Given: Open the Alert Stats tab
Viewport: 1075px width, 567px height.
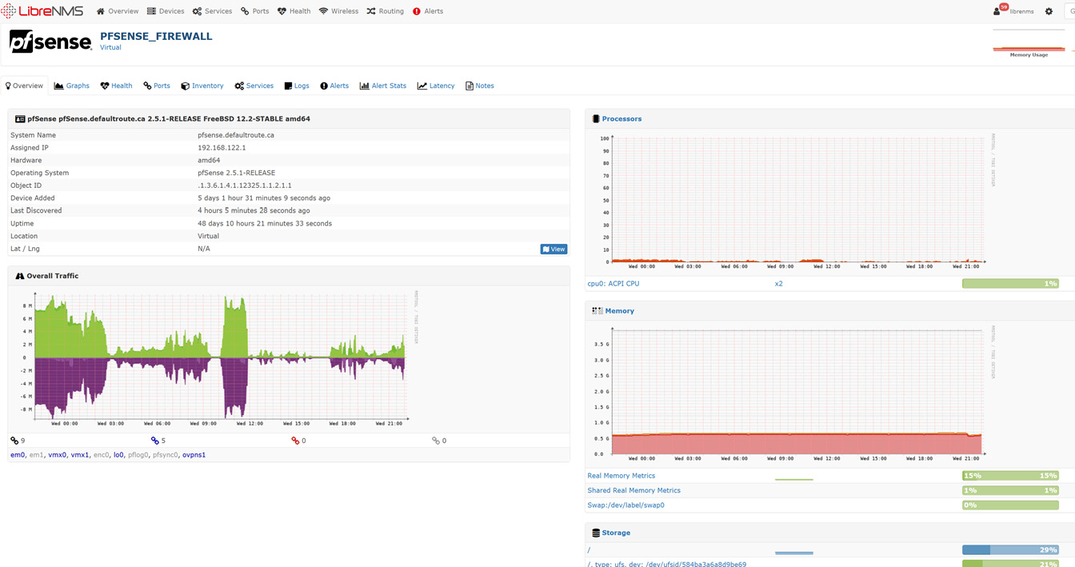Looking at the screenshot, I should 383,86.
